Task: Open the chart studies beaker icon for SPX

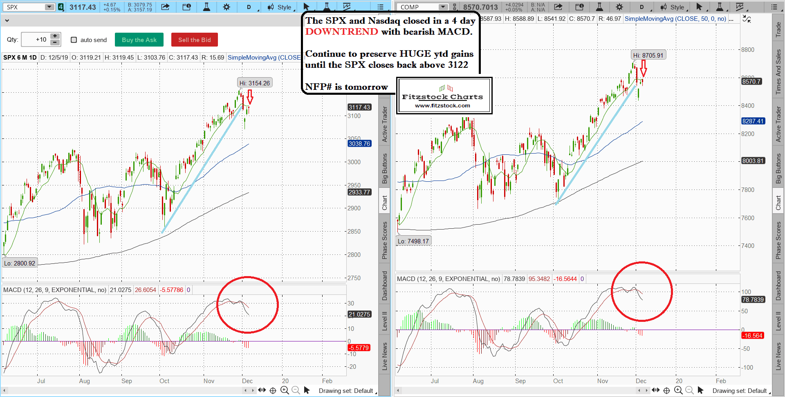Action: pyautogui.click(x=206, y=7)
